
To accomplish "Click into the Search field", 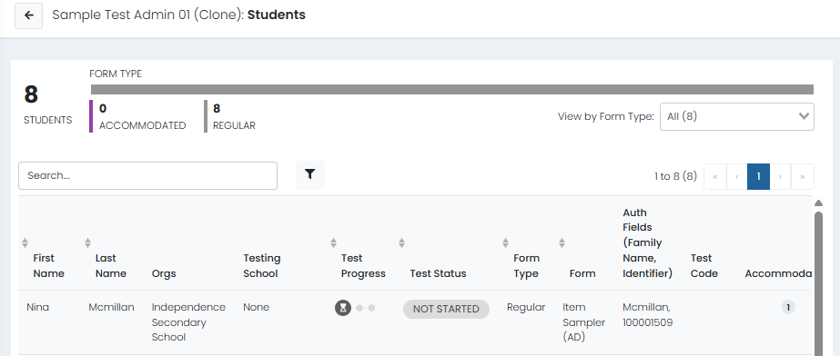I will [147, 175].
